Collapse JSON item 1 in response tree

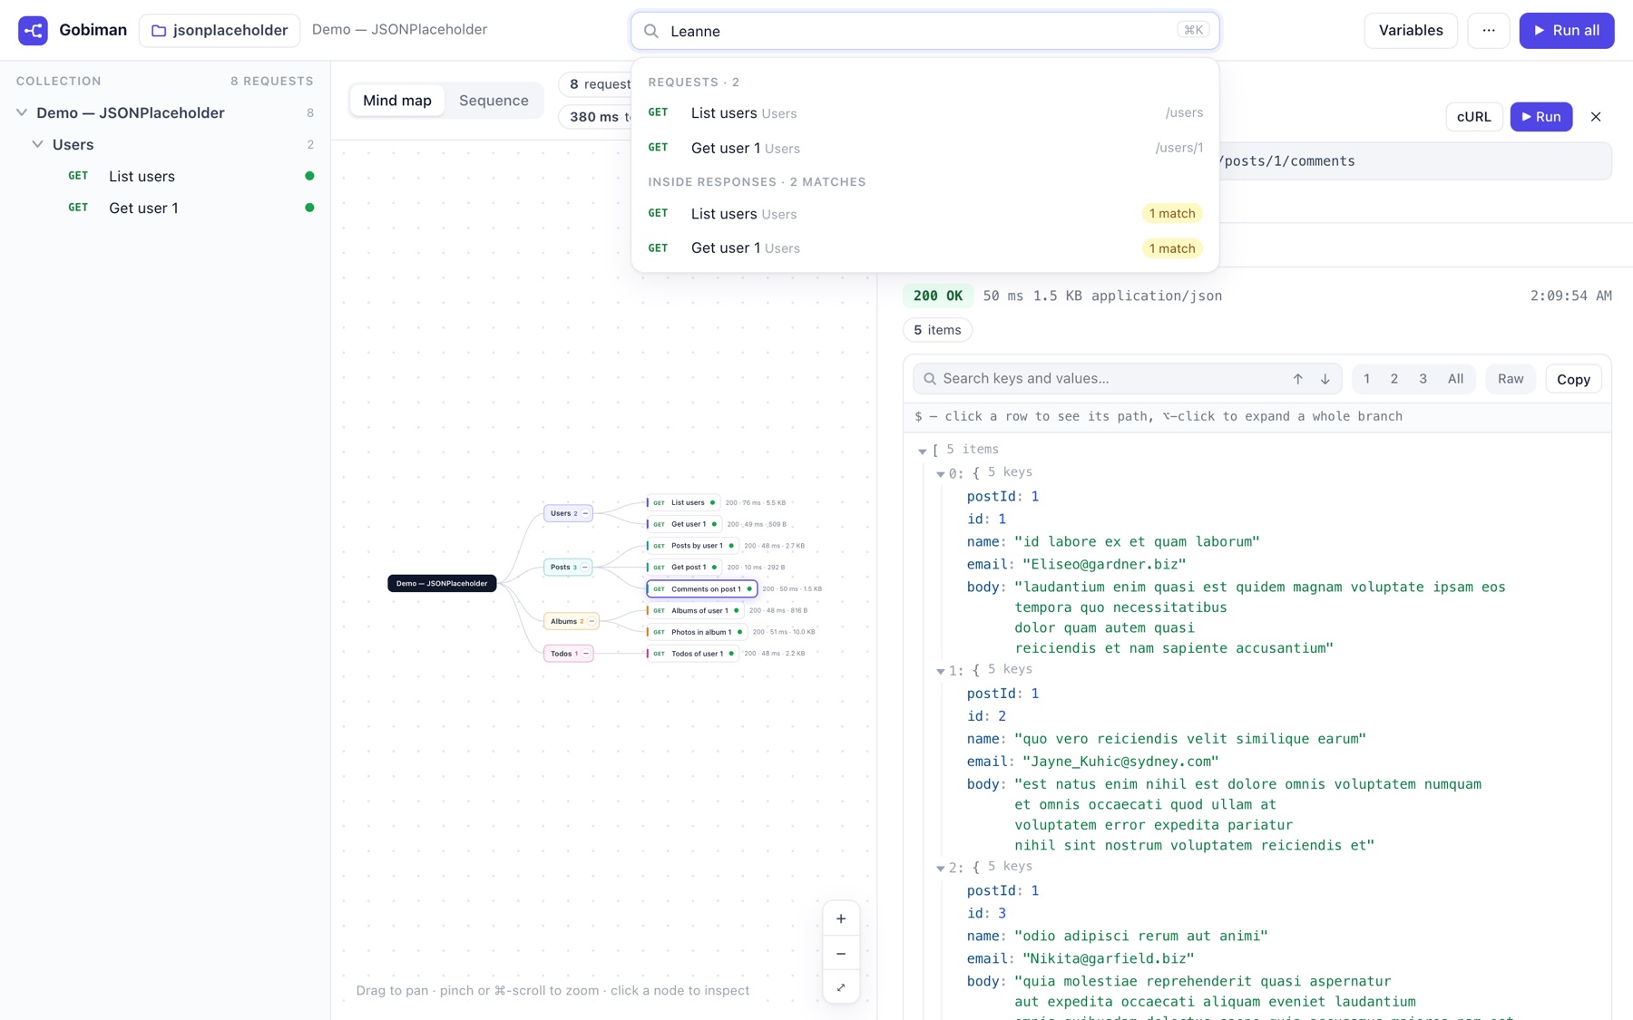[x=941, y=671]
